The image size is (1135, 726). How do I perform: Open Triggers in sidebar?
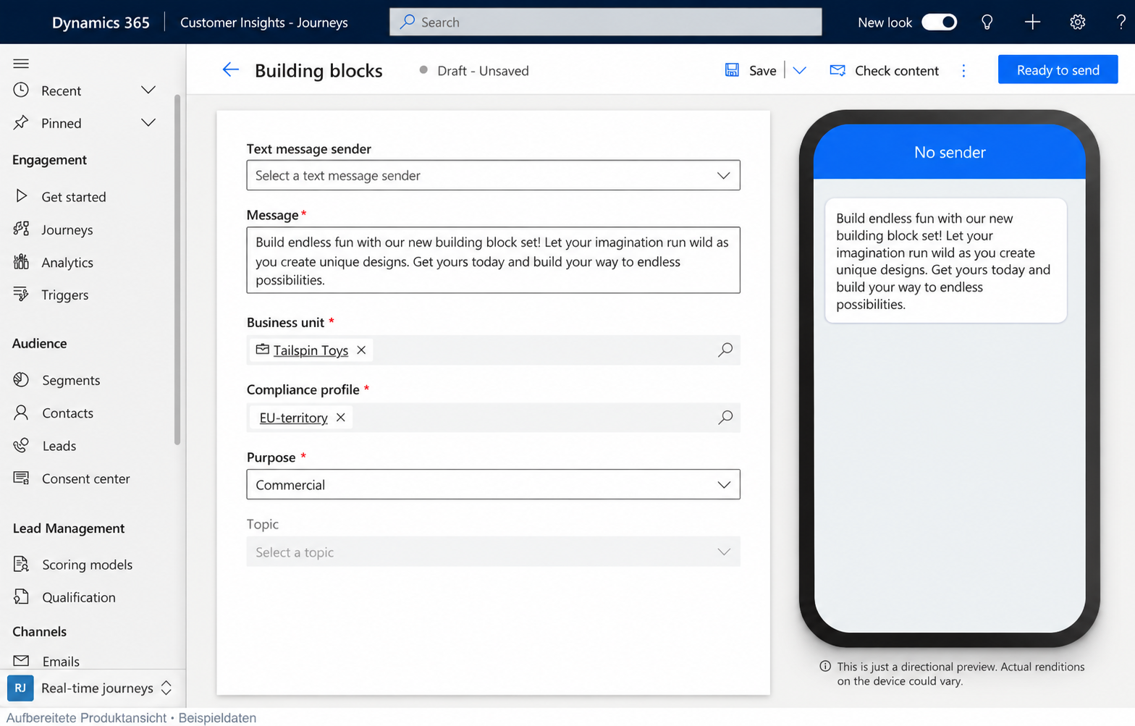(x=64, y=295)
